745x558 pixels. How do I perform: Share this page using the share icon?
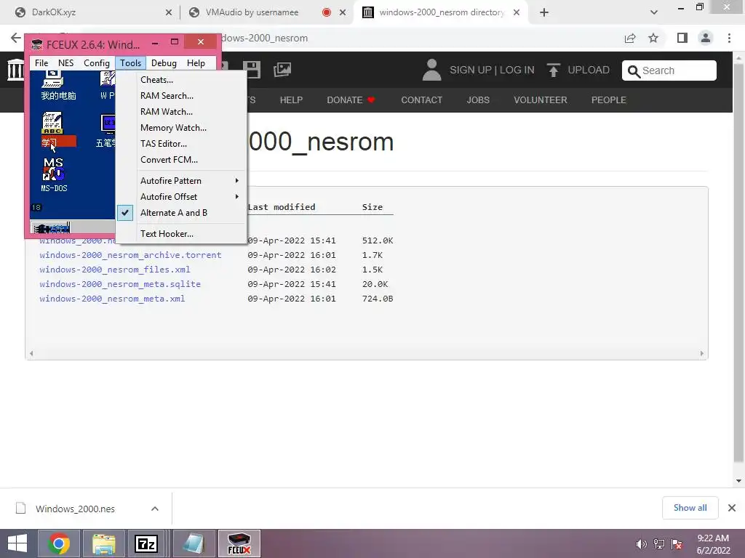(x=630, y=39)
